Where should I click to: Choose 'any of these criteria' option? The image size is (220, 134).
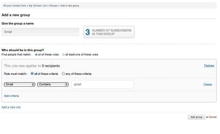(x=63, y=74)
